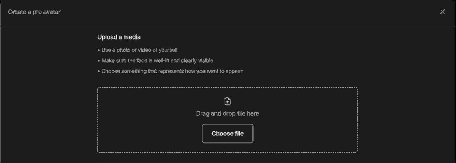This screenshot has width=456, height=163.
Task: Click the 'Create a pro avatar' title
Action: click(x=34, y=12)
